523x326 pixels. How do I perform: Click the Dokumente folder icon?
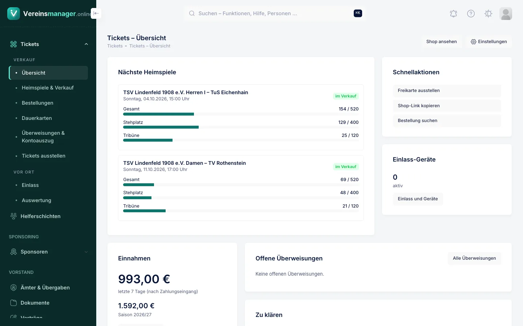coord(13,303)
